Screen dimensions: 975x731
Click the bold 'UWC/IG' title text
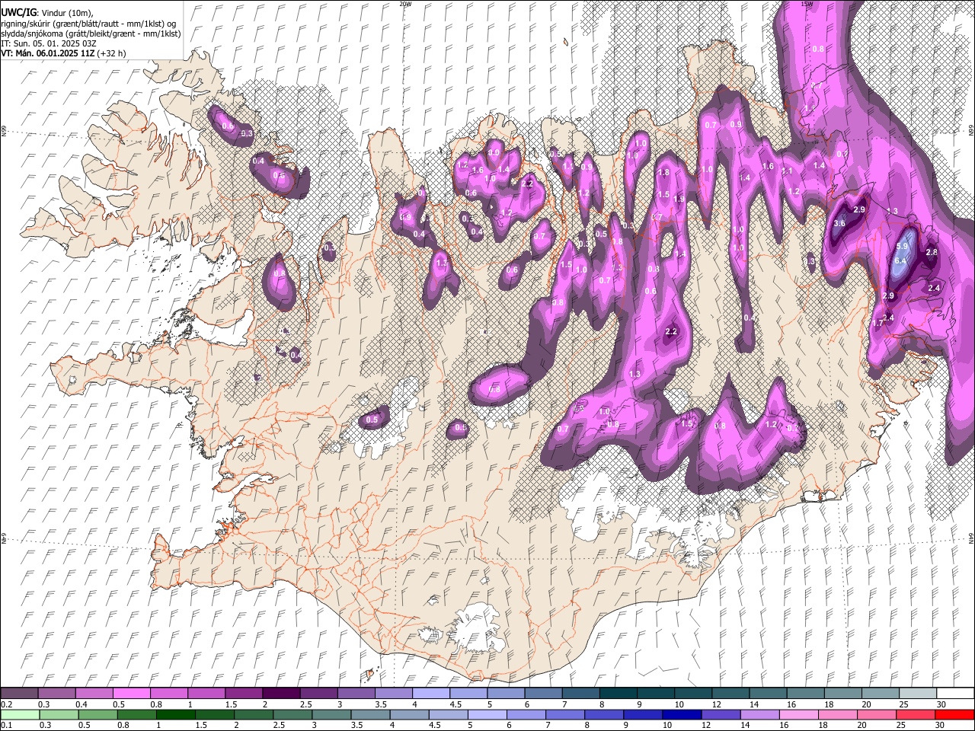[18, 13]
